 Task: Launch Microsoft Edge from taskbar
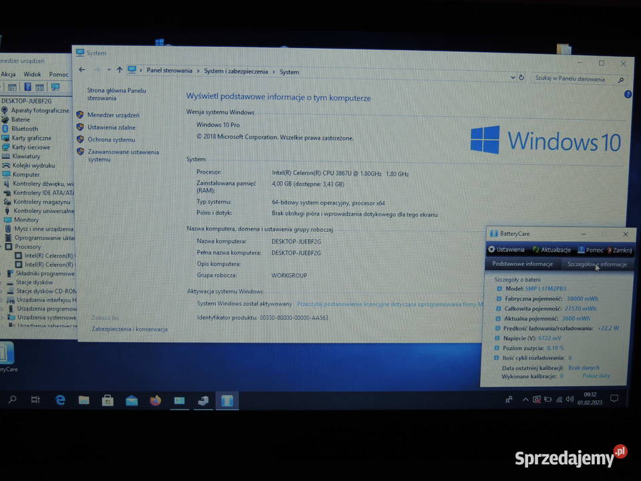pyautogui.click(x=60, y=400)
